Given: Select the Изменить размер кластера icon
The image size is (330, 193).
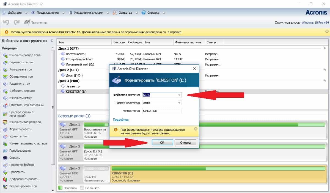Looking at the screenshot, I should pyautogui.click(x=5, y=144).
